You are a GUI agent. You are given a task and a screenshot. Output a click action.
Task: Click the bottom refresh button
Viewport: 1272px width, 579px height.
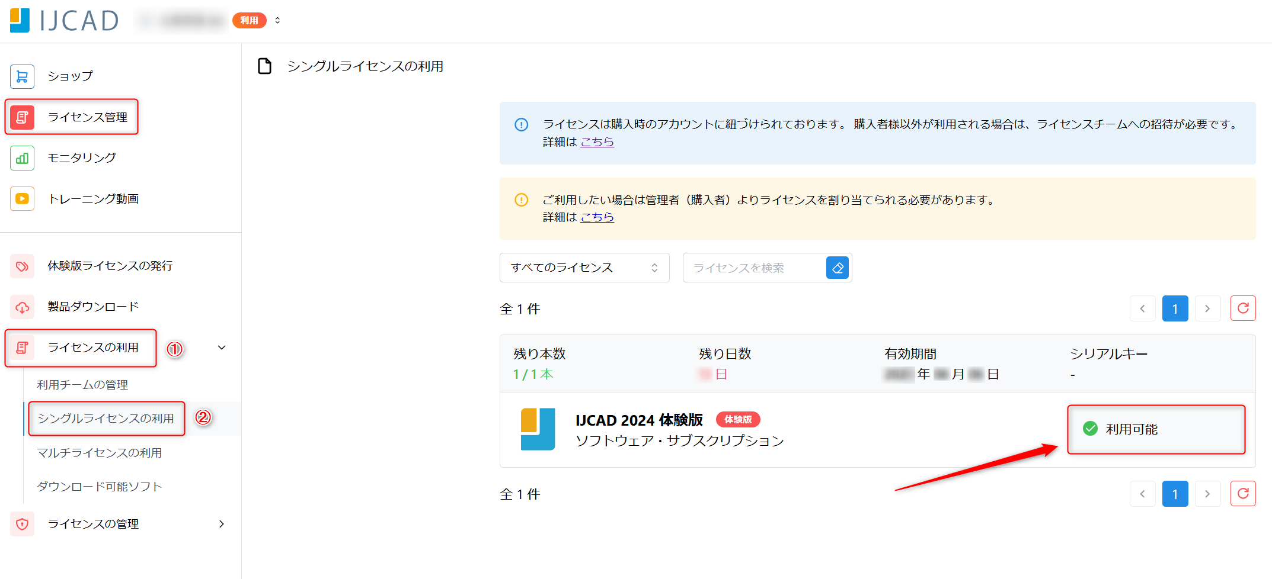(1243, 494)
